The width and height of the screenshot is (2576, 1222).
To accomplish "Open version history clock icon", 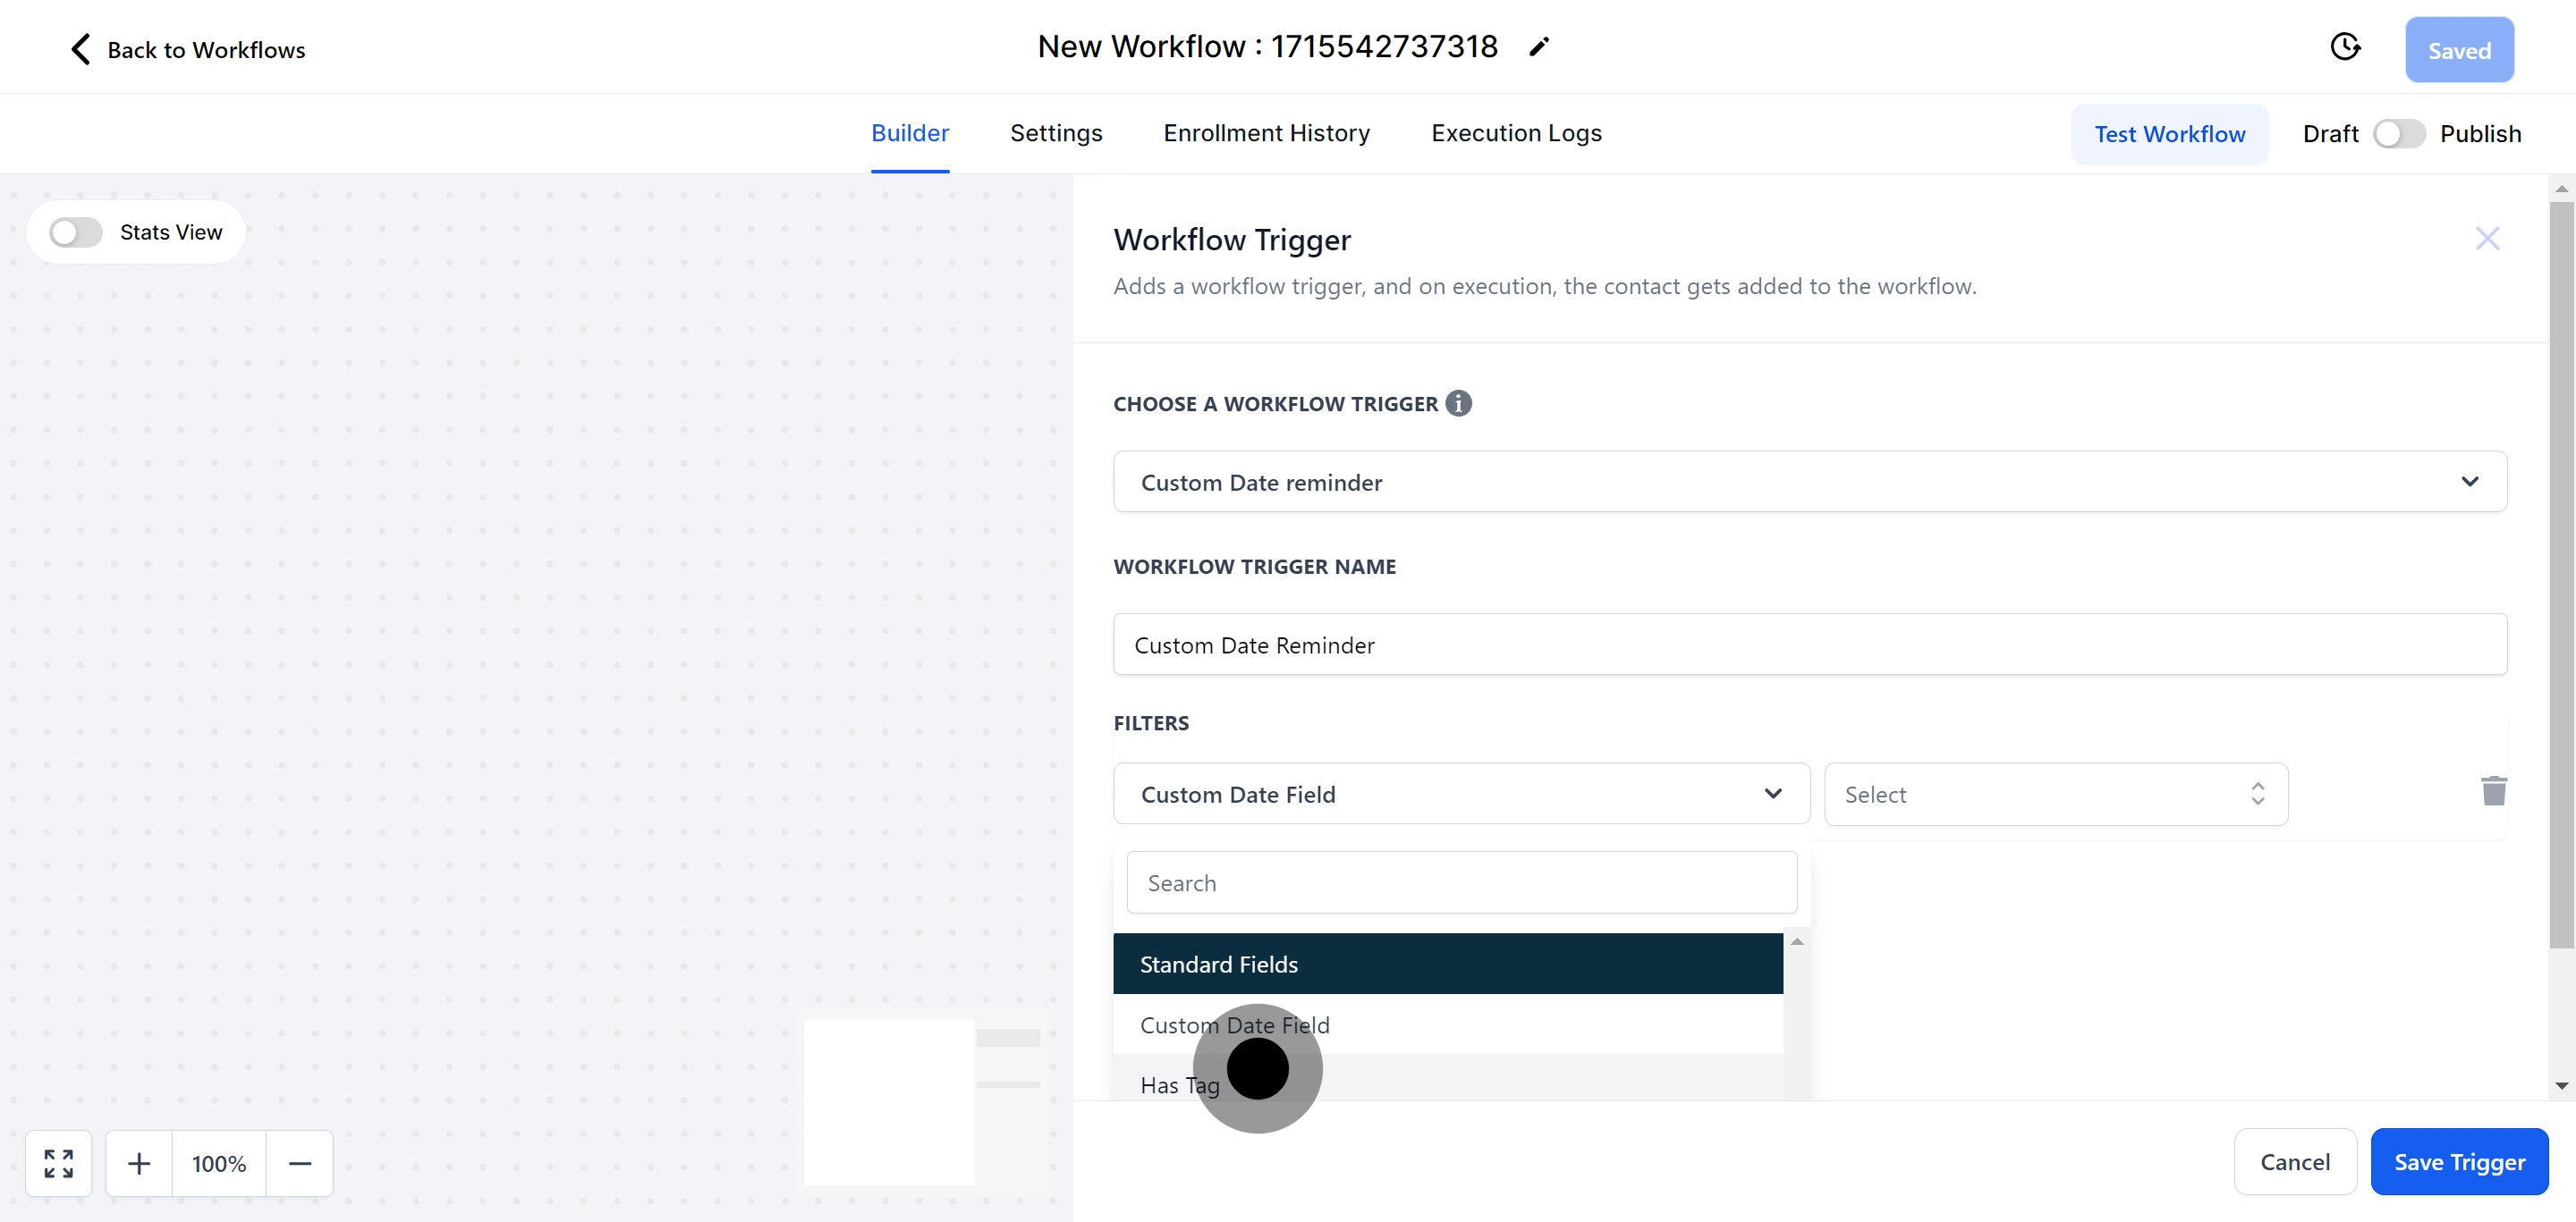I will tap(2345, 47).
